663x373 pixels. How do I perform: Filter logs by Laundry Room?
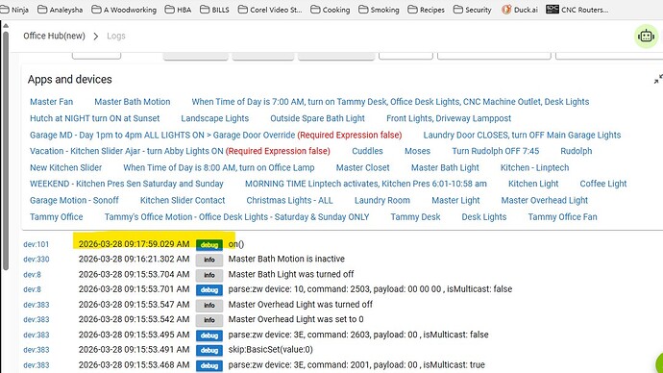click(x=382, y=201)
